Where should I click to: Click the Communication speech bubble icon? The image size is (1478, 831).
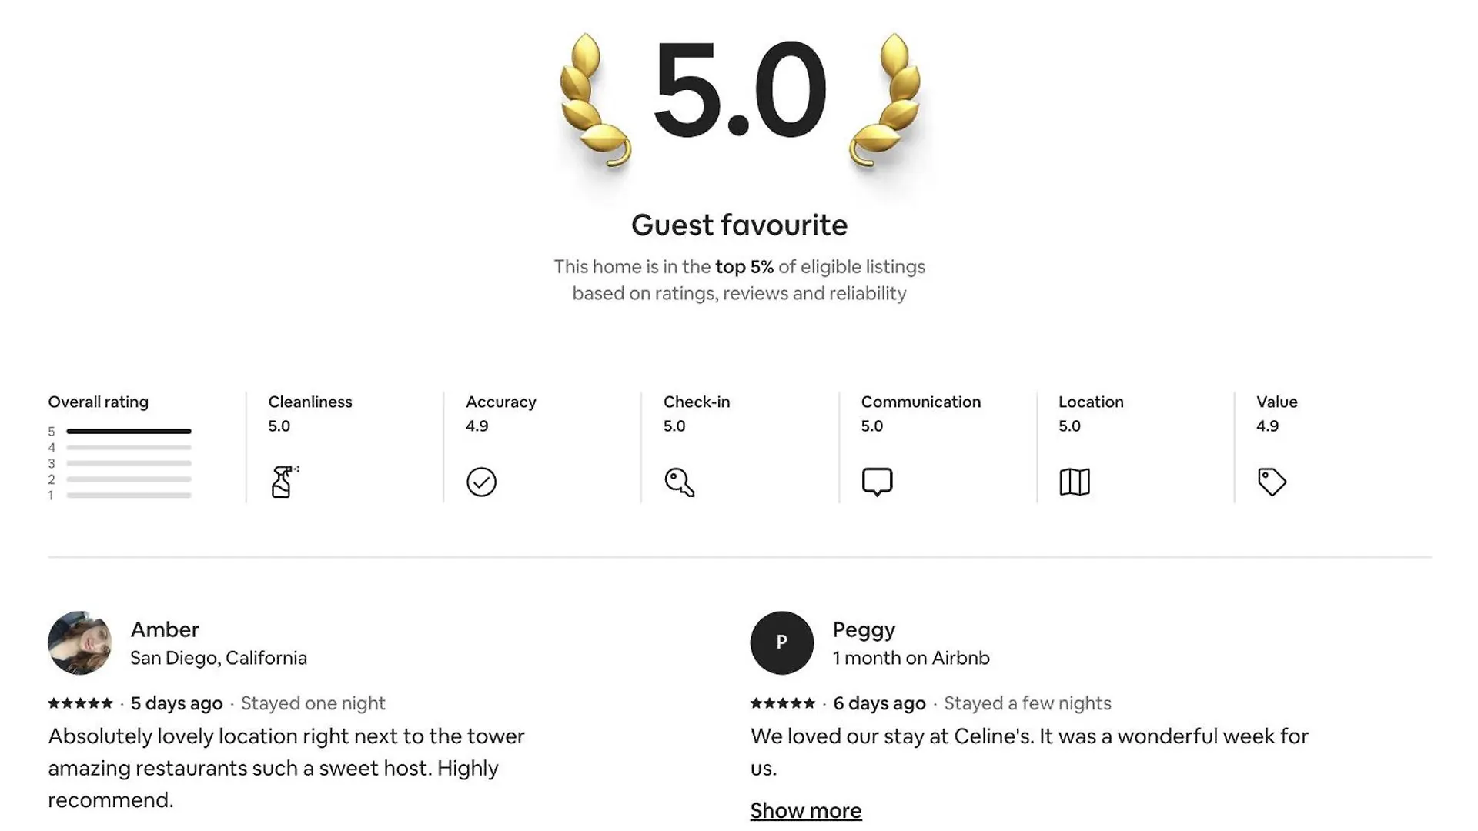pos(877,482)
